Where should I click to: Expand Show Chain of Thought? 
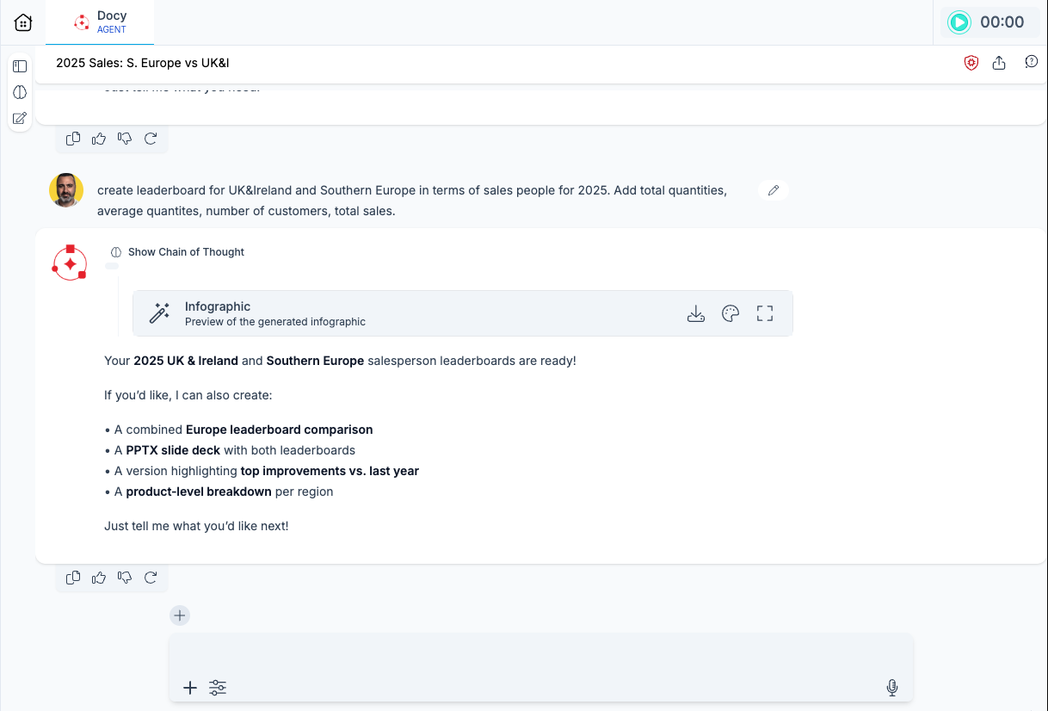(x=178, y=252)
